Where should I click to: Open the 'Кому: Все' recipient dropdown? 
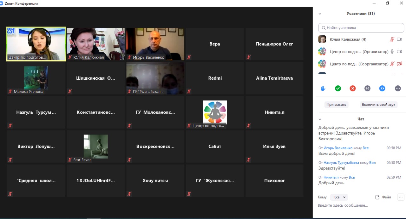pyautogui.click(x=339, y=197)
